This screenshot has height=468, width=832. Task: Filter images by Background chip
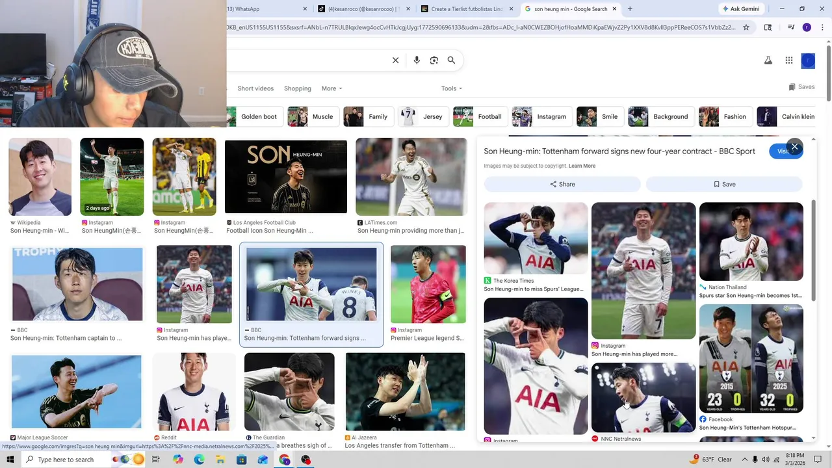[660, 117]
